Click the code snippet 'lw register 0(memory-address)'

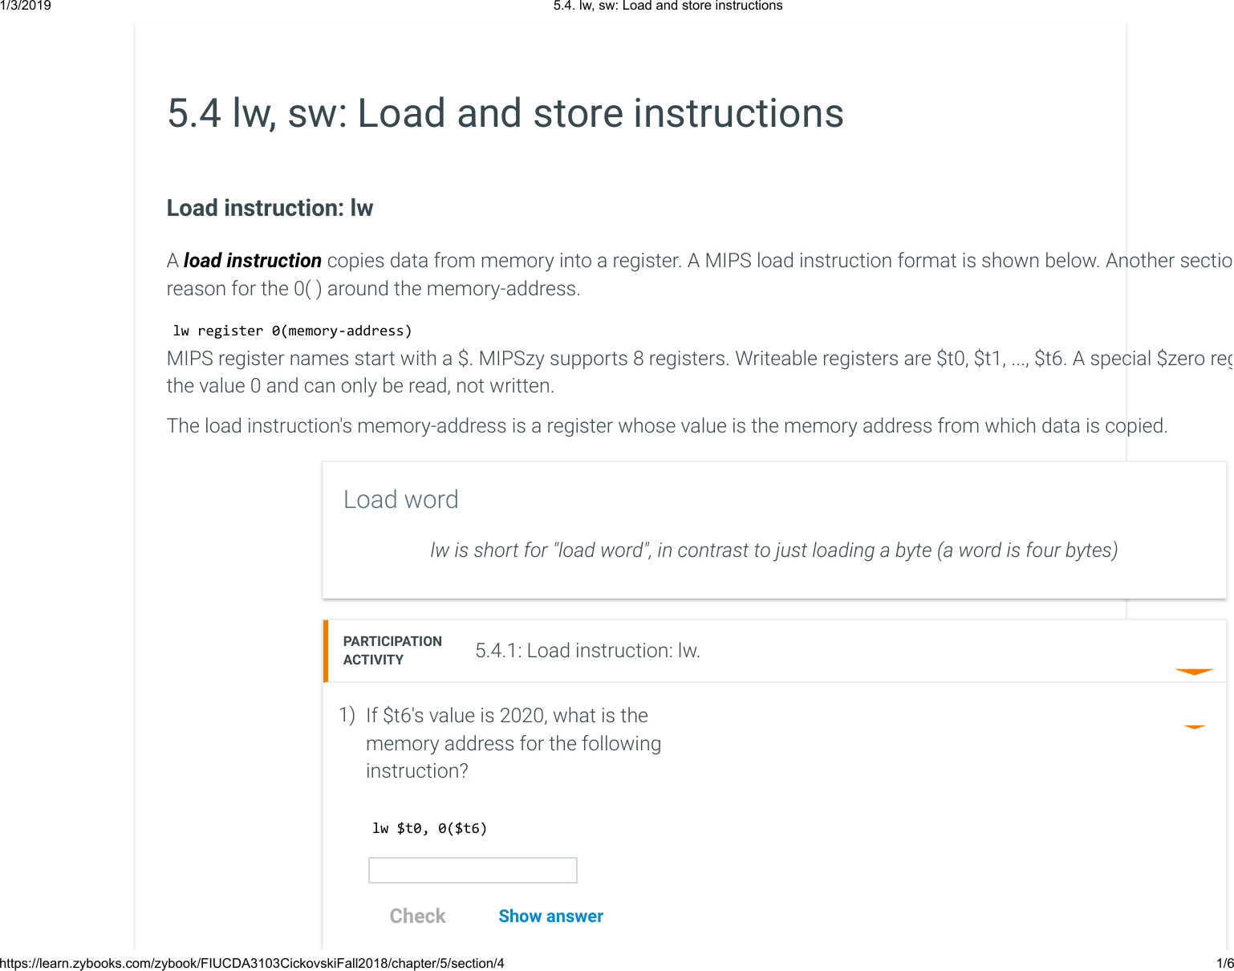coord(292,330)
